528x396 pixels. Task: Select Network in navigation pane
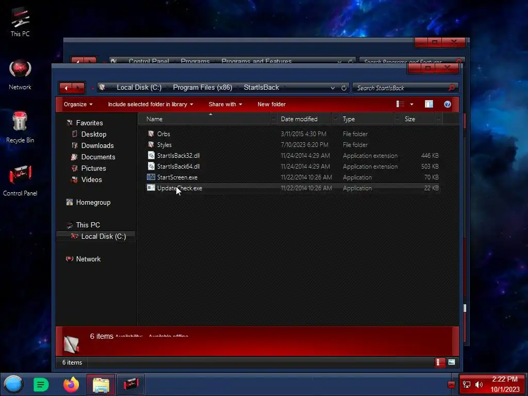click(x=88, y=259)
